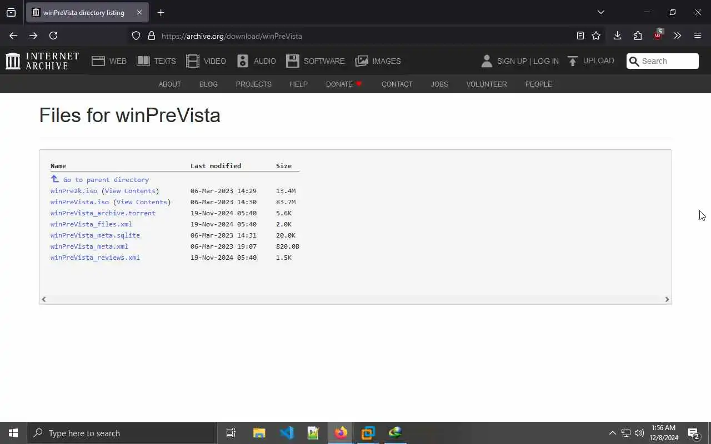The image size is (711, 444).
Task: Open File Explorer from taskbar
Action: click(x=259, y=433)
